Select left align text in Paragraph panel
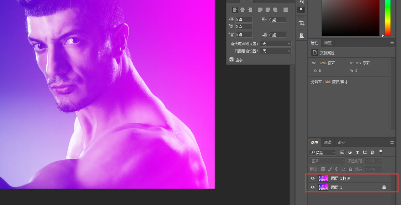The height and width of the screenshot is (205, 401). tap(235, 10)
